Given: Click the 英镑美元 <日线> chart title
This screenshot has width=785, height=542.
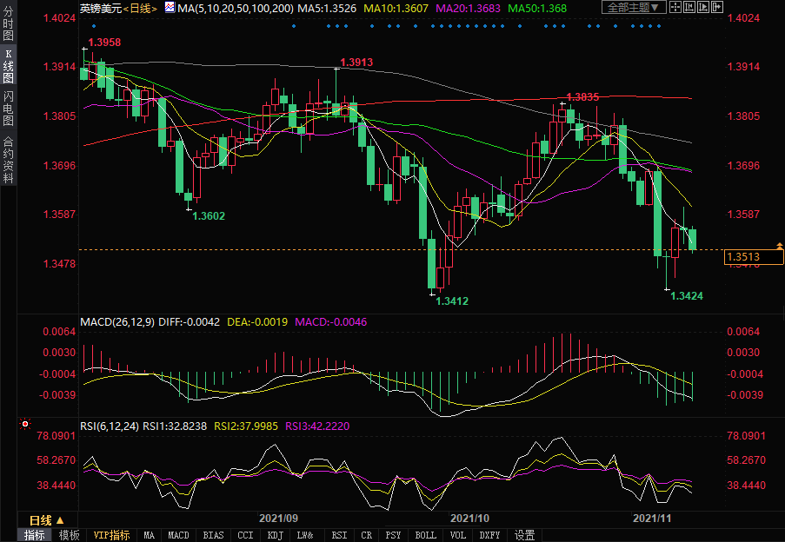Looking at the screenshot, I should (117, 8).
